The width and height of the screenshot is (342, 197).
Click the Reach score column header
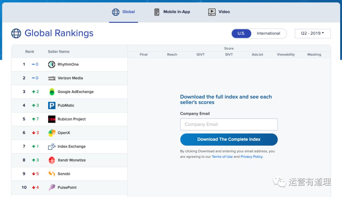[172, 54]
